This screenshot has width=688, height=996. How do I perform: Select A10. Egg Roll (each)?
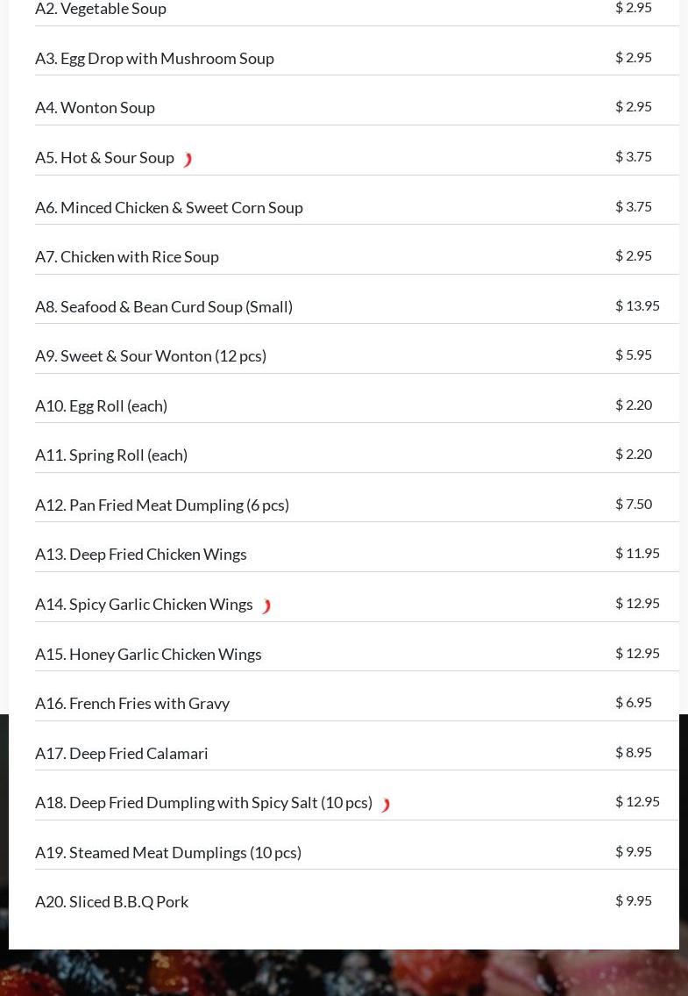pyautogui.click(x=101, y=405)
